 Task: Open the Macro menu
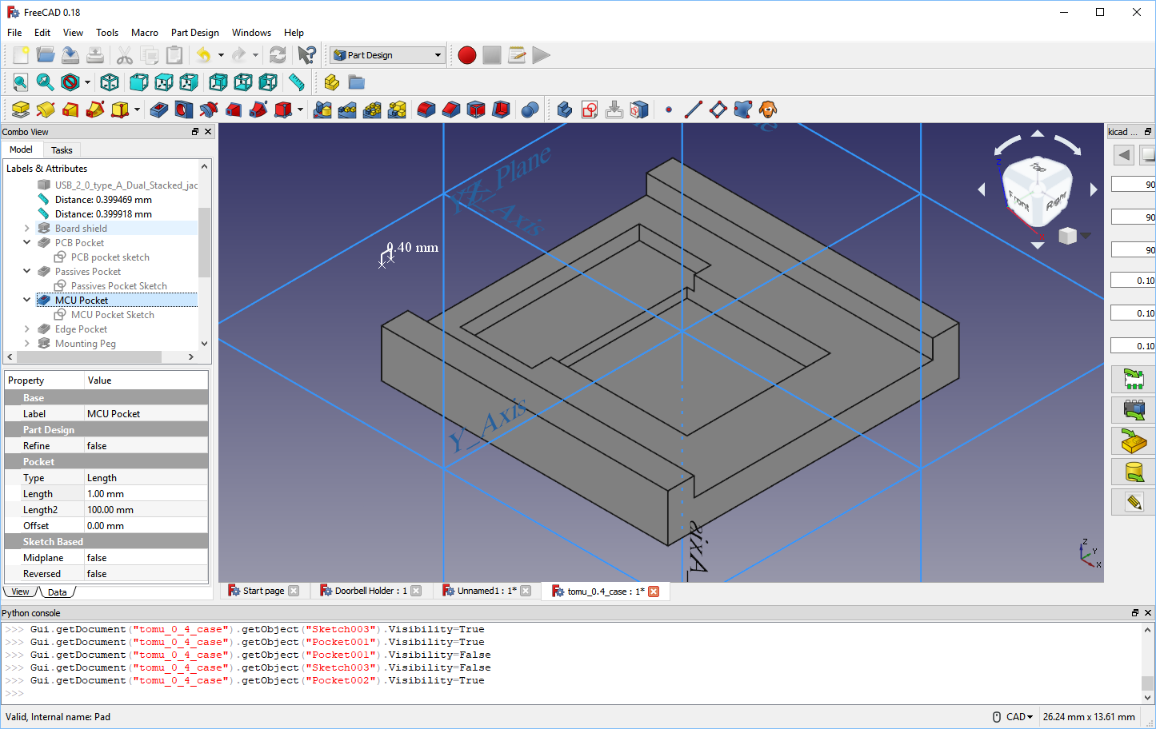coord(144,33)
